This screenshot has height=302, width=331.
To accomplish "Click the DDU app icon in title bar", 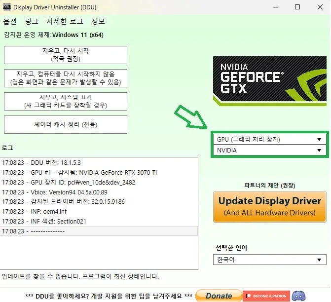I will 7,7.
